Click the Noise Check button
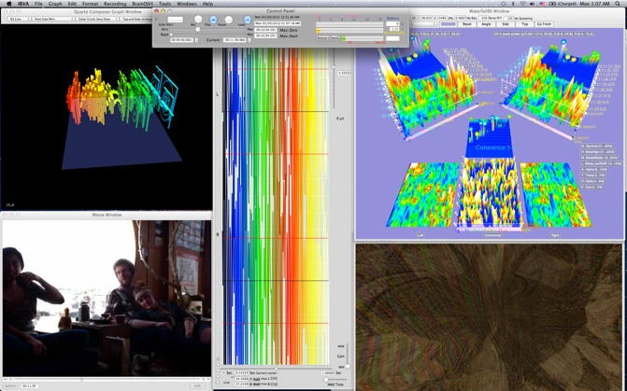This screenshot has height=391, width=627. [x=328, y=38]
